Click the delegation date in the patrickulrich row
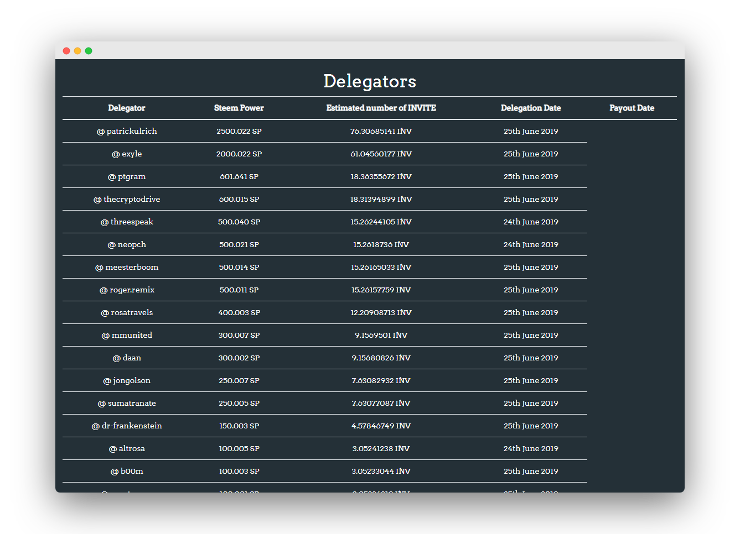The width and height of the screenshot is (740, 534). 531,131
